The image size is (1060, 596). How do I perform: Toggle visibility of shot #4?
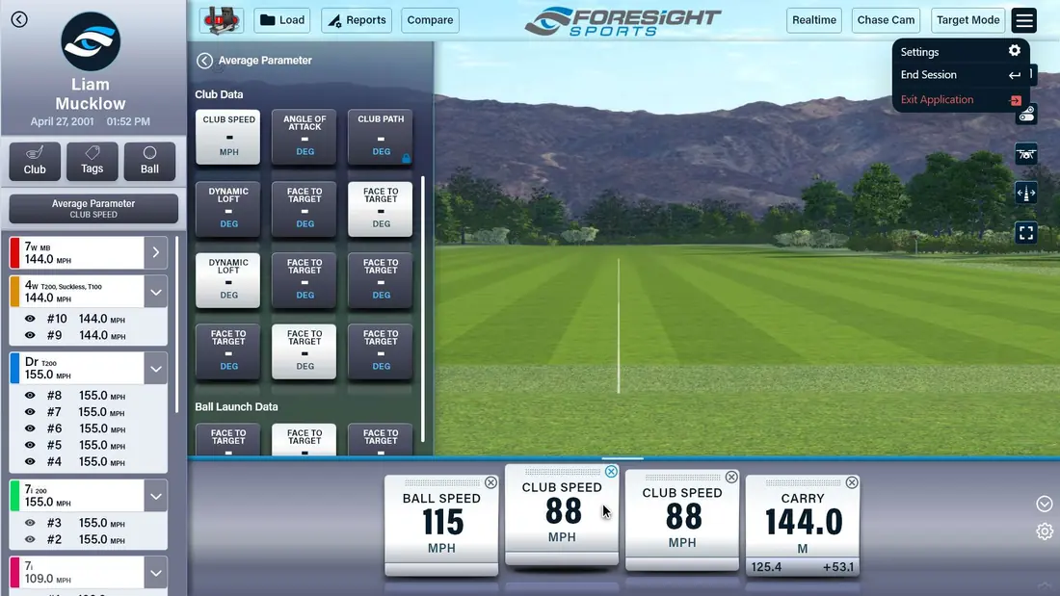pyautogui.click(x=30, y=461)
